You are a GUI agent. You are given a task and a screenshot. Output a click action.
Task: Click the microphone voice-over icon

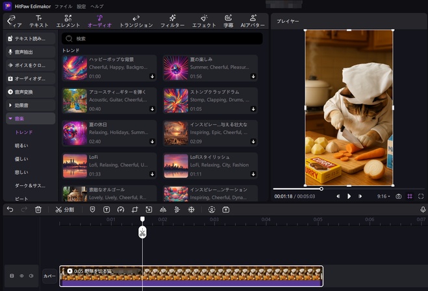(x=423, y=210)
